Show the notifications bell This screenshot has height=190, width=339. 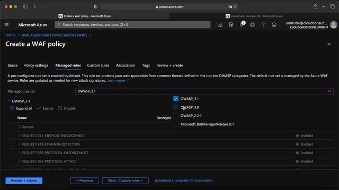coord(242,25)
